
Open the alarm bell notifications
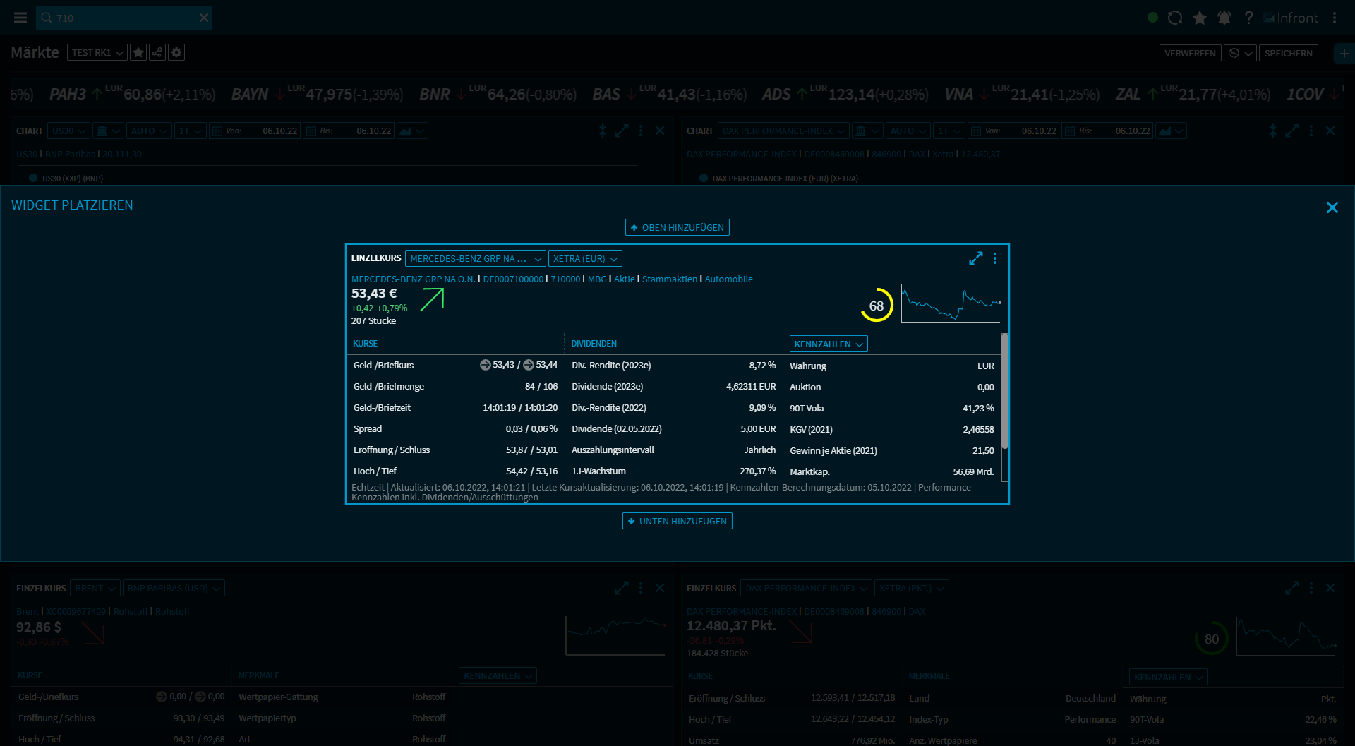point(1224,18)
